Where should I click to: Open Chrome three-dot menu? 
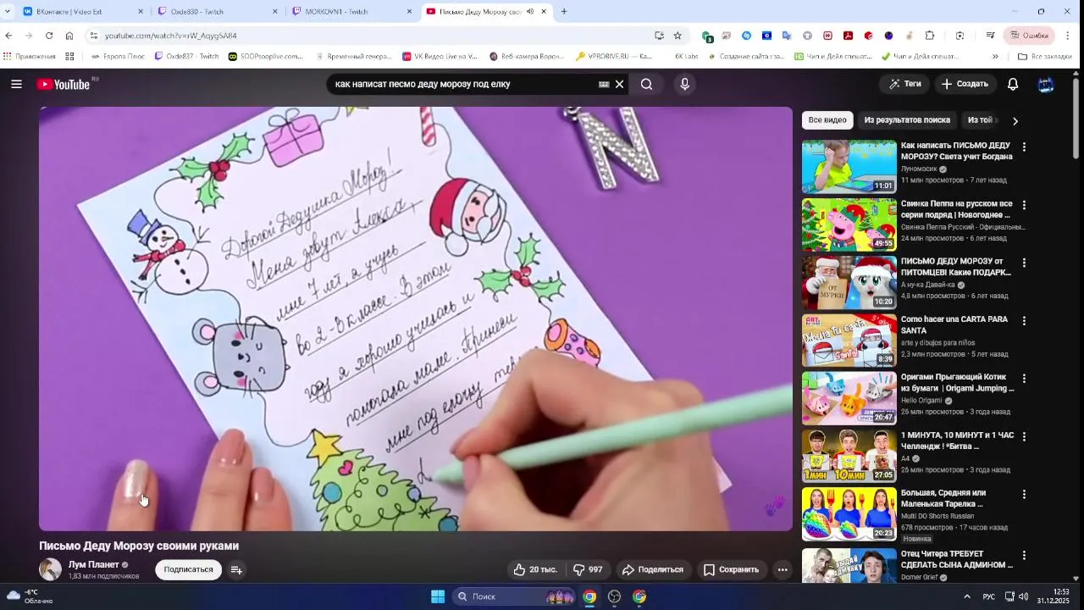coord(1068,36)
